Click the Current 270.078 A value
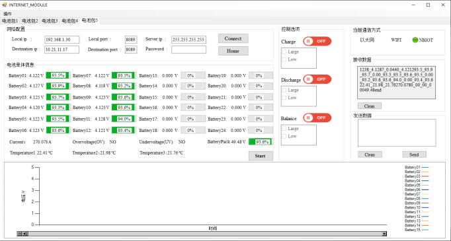The height and width of the screenshot is (241, 451). pos(42,142)
